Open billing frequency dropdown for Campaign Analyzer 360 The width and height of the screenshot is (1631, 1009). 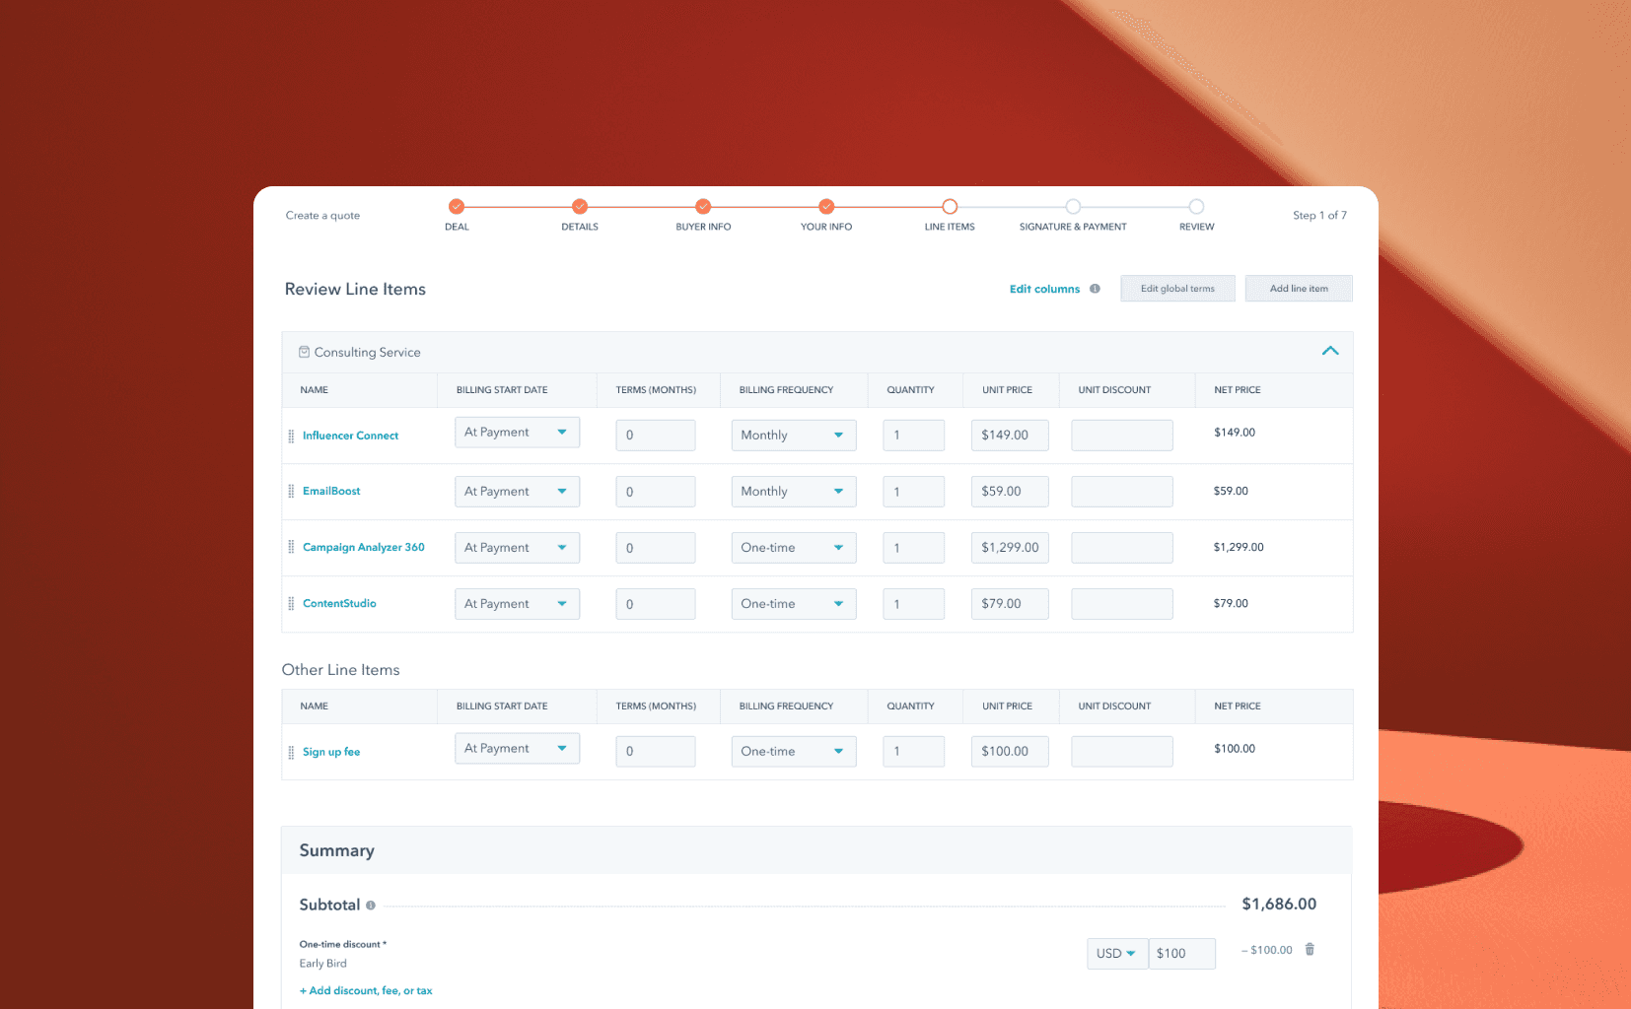[x=794, y=547]
